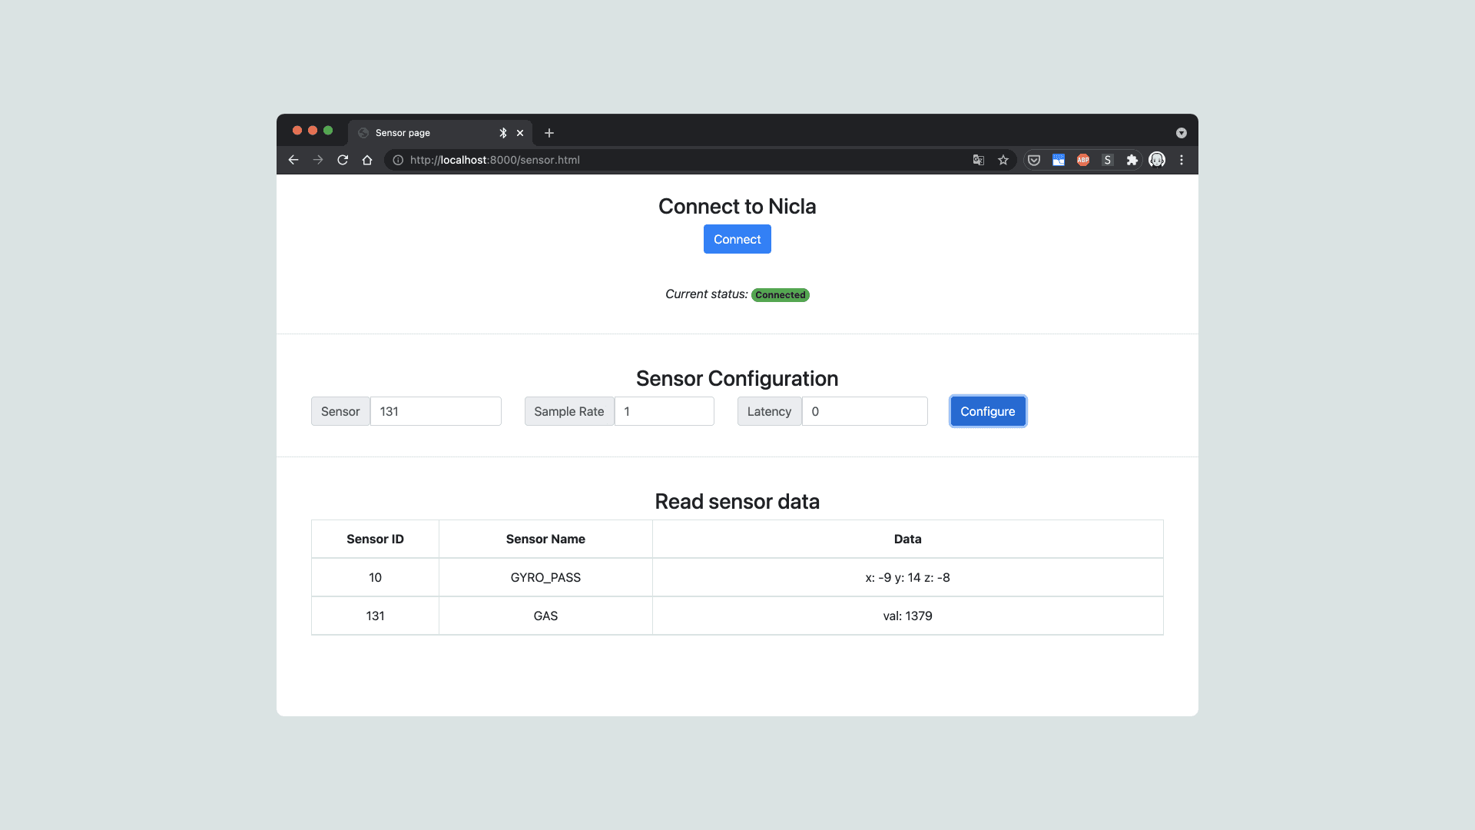
Task: Click the S extension icon
Action: [1107, 160]
